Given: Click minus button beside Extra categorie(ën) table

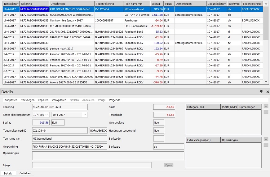Looking at the screenshot, I should coord(266,145).
